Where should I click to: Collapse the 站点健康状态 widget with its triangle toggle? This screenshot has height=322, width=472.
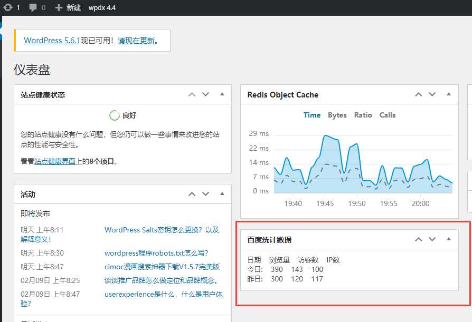pos(222,94)
